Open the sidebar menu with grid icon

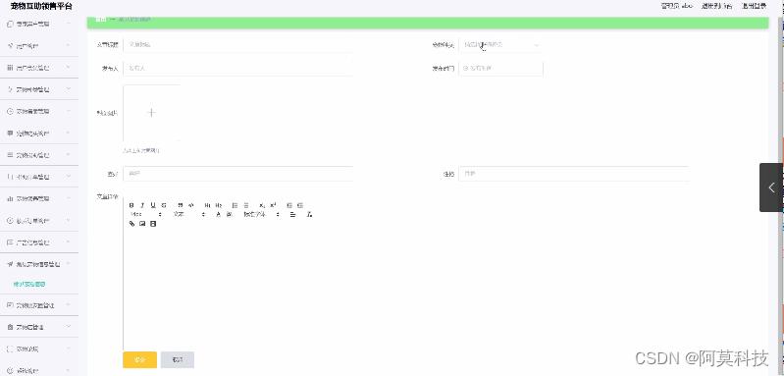pyautogui.click(x=39, y=68)
